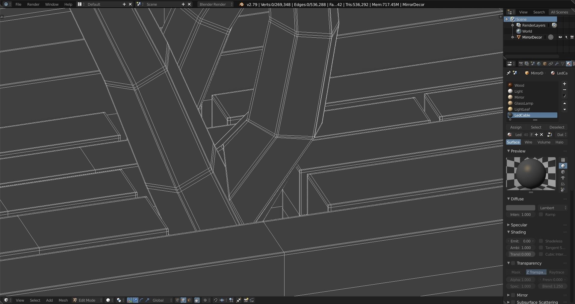This screenshot has height=304, width=575.
Task: Open the Window menu
Action: click(52, 4)
